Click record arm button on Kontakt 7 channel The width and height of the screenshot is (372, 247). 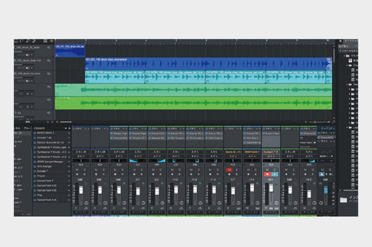tap(267, 174)
